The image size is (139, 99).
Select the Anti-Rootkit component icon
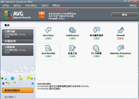click(48, 48)
